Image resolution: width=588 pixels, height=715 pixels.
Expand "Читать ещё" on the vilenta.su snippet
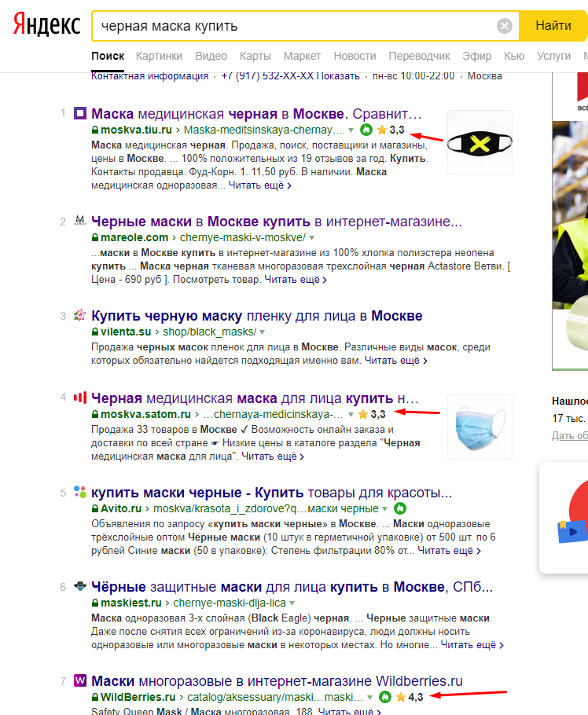[398, 361]
